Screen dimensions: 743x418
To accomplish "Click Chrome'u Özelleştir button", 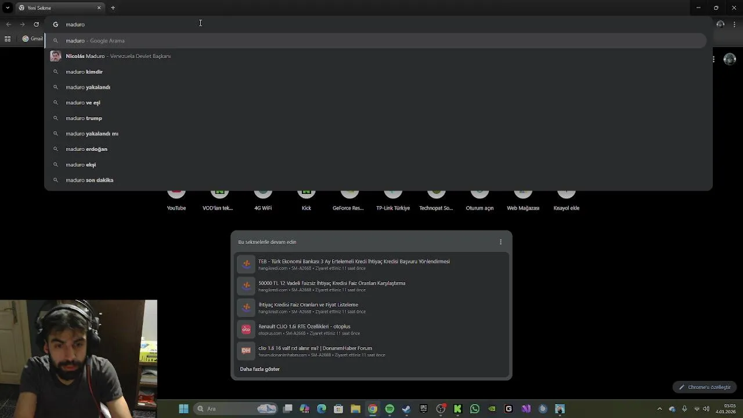I will [705, 387].
